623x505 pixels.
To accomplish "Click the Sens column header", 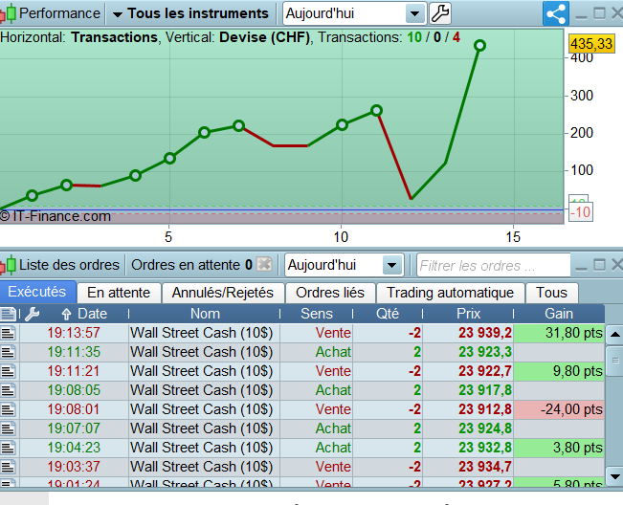I will pos(316,314).
